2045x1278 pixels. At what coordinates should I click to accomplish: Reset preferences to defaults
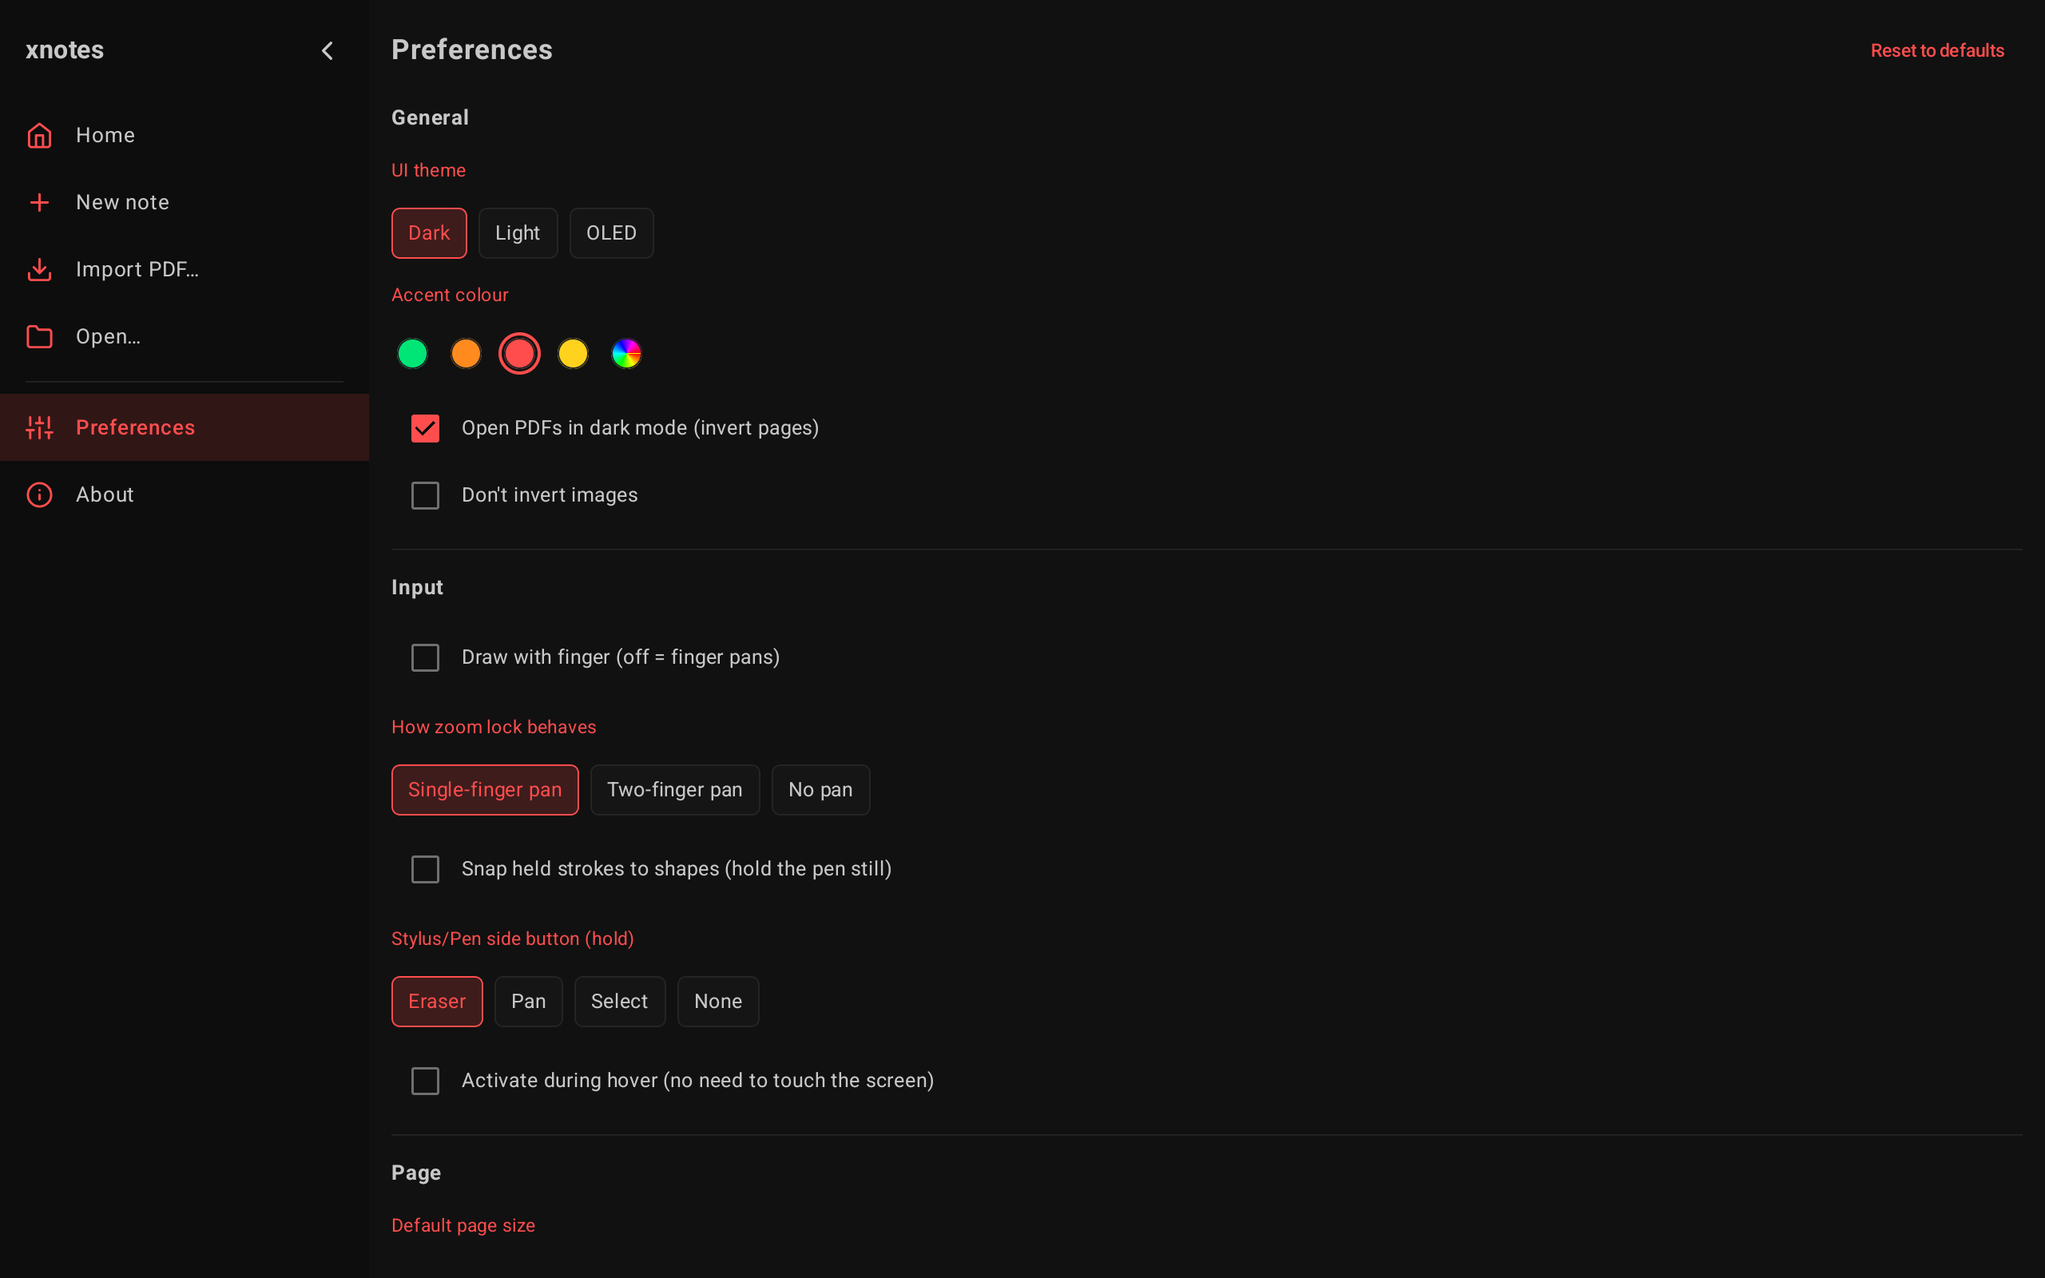[x=1937, y=50]
